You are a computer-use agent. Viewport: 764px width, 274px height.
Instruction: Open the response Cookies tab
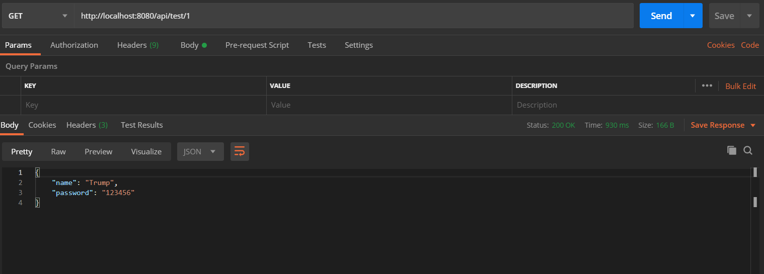tap(42, 125)
